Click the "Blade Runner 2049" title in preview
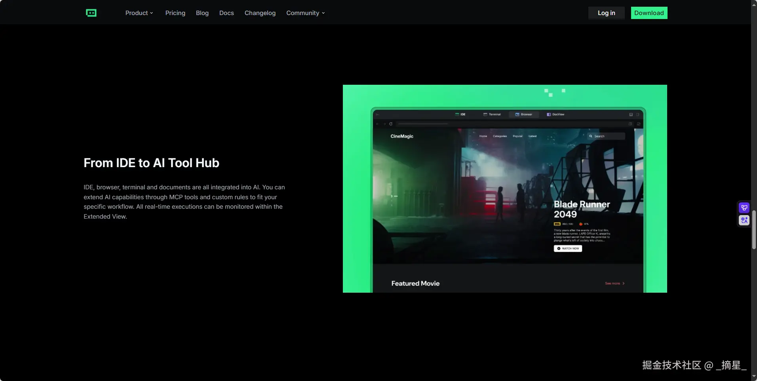The height and width of the screenshot is (381, 757). pyautogui.click(x=582, y=209)
